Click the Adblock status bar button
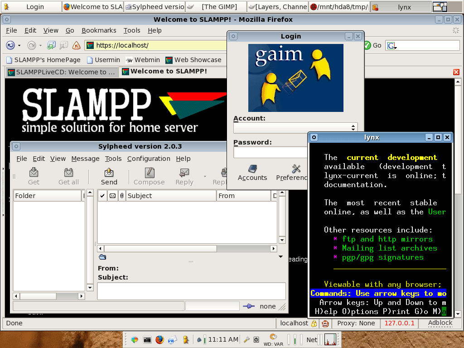 tap(440, 323)
